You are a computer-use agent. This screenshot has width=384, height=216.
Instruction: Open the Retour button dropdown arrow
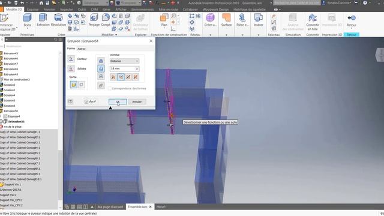(352, 28)
